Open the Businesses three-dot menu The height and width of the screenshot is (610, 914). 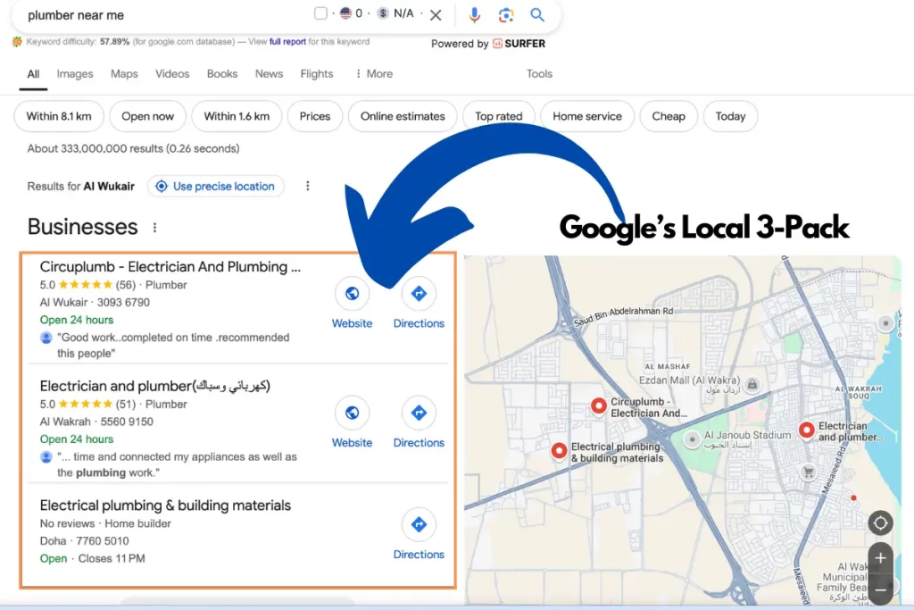[154, 228]
